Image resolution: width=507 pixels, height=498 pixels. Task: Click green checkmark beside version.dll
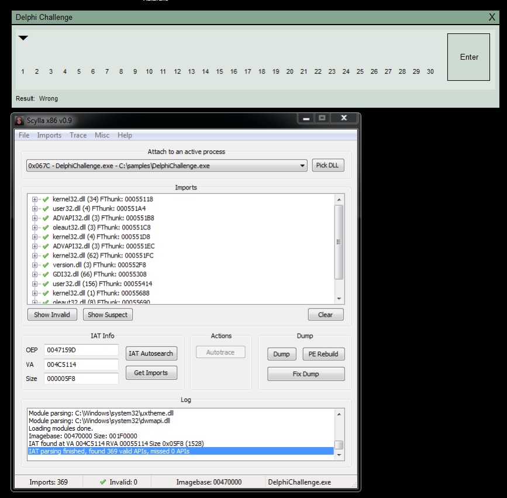pyautogui.click(x=46, y=265)
